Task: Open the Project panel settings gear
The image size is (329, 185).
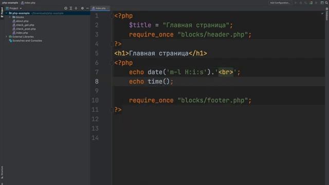Action: pyautogui.click(x=82, y=8)
